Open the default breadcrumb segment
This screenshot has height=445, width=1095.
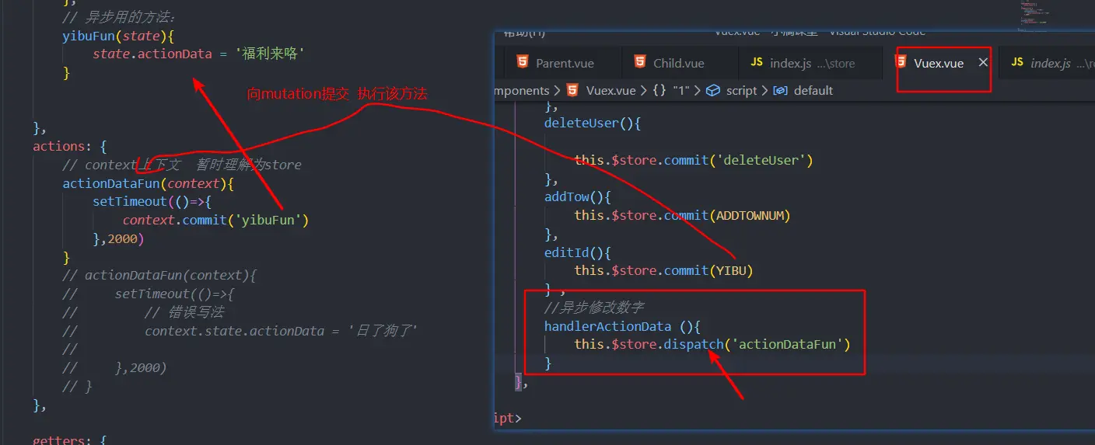(x=813, y=90)
